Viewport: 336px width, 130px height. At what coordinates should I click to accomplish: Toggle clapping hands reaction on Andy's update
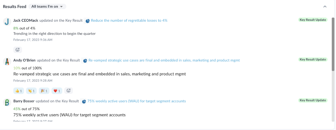coord(31,91)
